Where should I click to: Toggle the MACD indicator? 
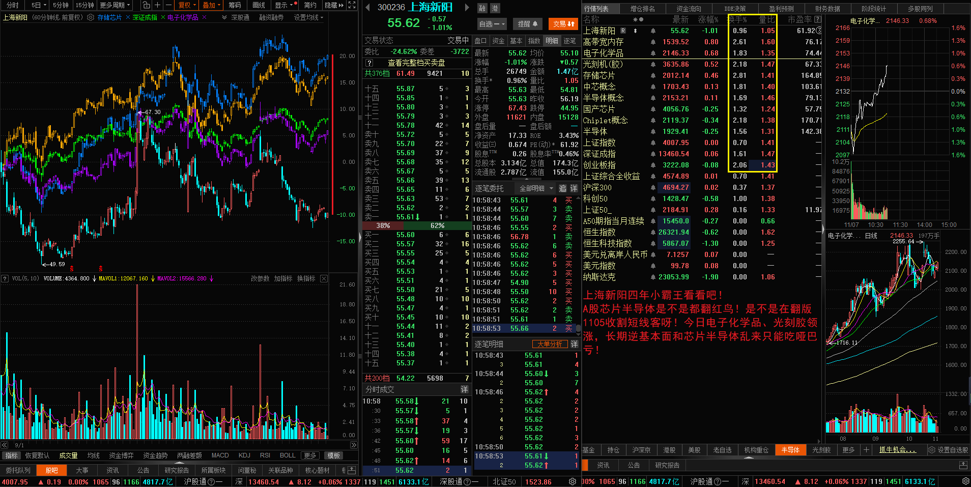tap(220, 455)
